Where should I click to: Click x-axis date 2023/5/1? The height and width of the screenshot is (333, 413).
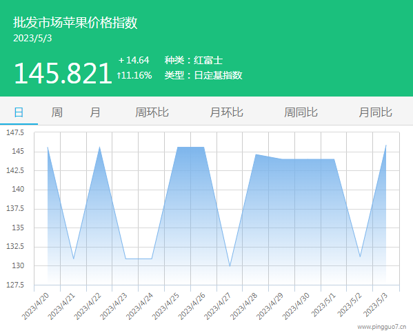point(323,305)
